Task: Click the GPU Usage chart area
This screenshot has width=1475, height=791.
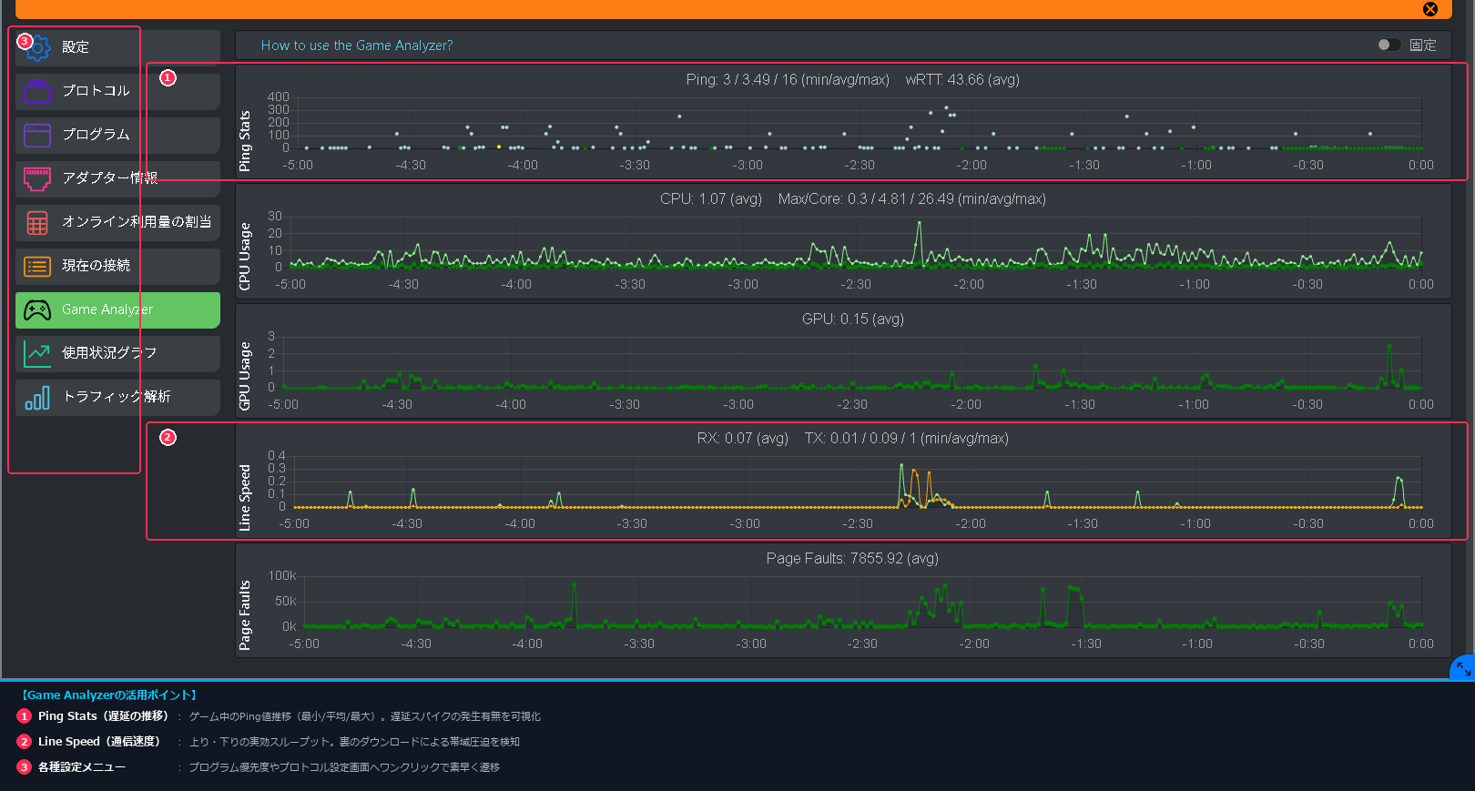Action: click(843, 361)
